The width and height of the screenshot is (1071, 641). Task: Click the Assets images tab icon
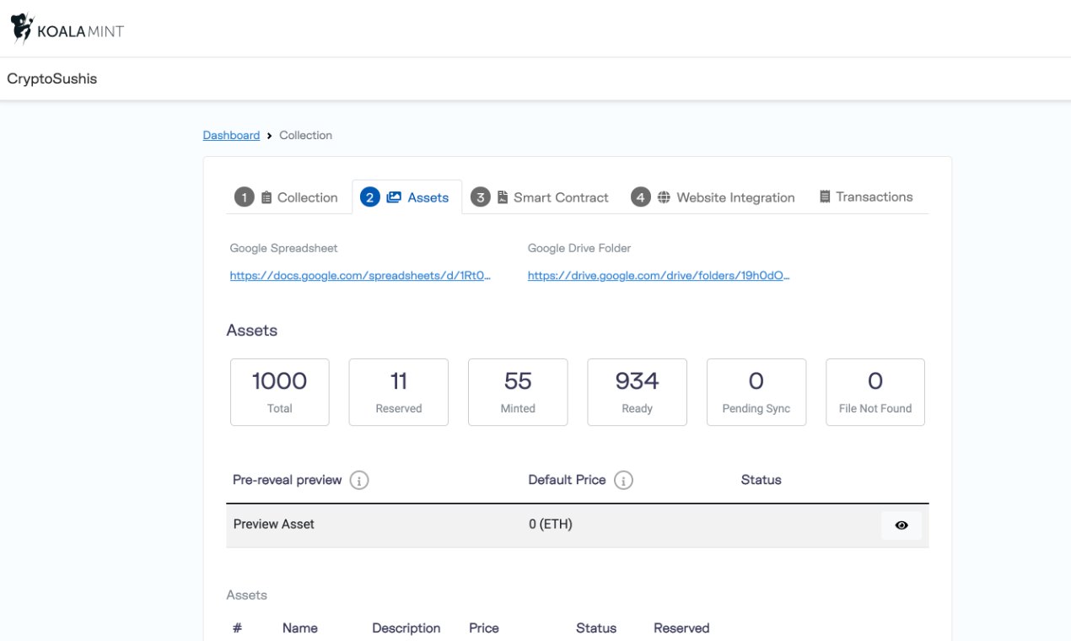[x=394, y=197]
